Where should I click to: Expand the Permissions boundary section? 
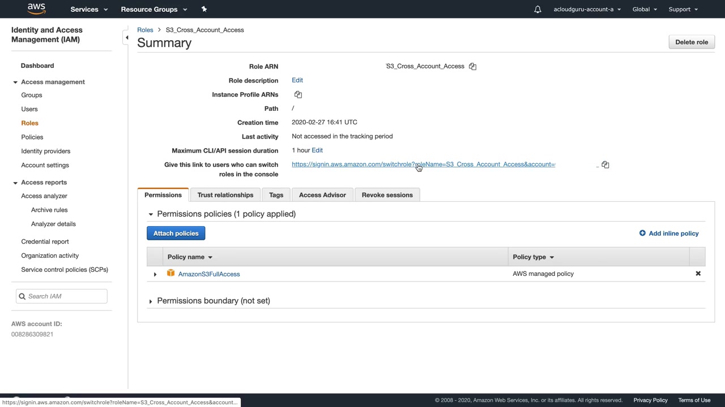click(151, 301)
